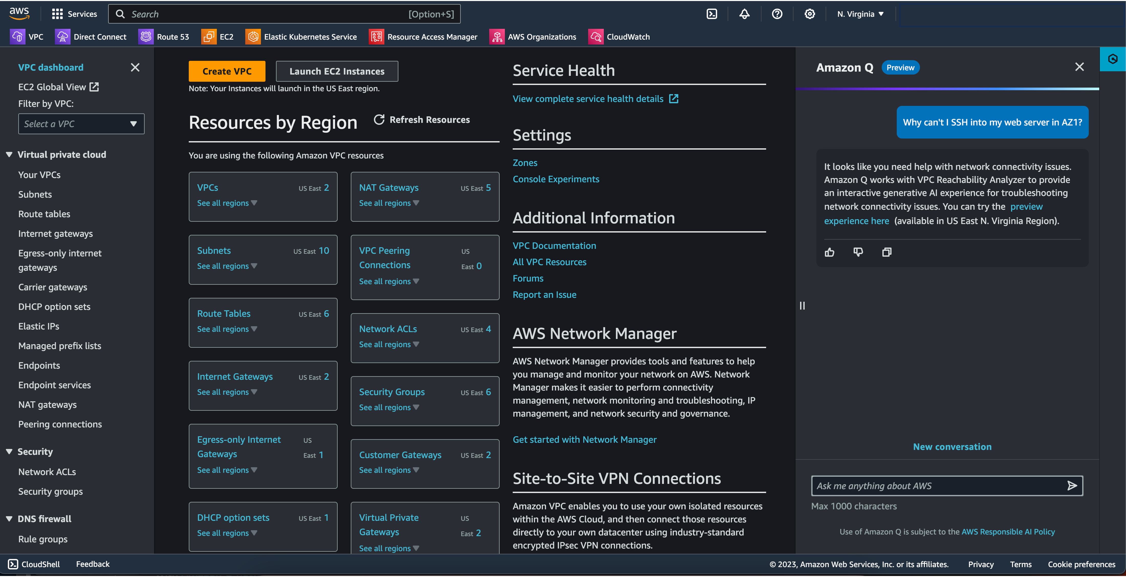
Task: Open the N. Virginia region dropdown
Action: 860,14
